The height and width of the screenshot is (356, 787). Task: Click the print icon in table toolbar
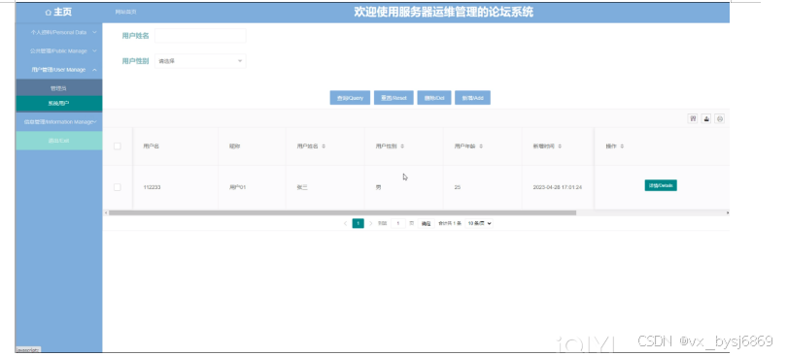tap(719, 119)
